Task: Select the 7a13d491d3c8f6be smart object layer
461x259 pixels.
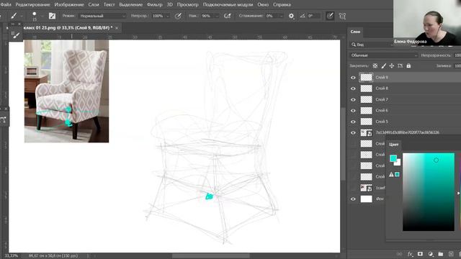Action: (x=407, y=132)
